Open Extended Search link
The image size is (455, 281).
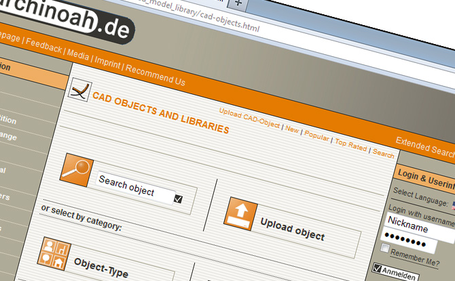point(425,147)
